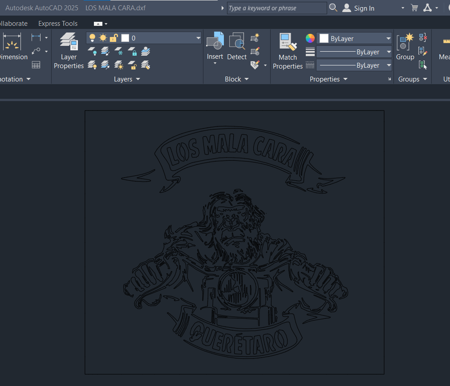Toggle the layer On/Off lightbulb

(x=92, y=38)
